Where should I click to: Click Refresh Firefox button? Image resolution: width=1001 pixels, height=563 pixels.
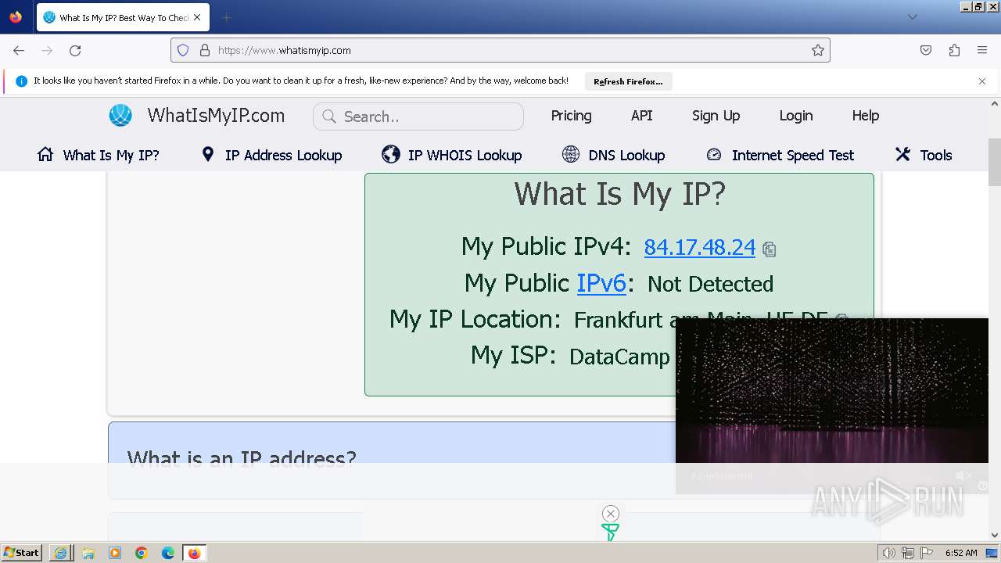coord(628,81)
